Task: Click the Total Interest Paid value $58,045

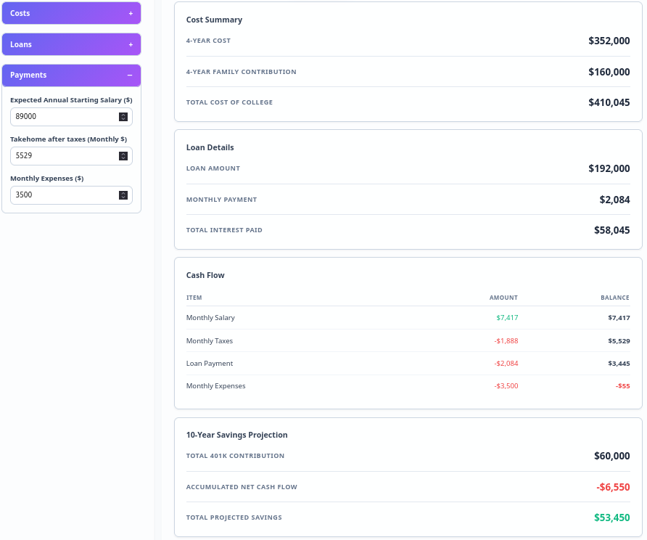Action: point(611,230)
